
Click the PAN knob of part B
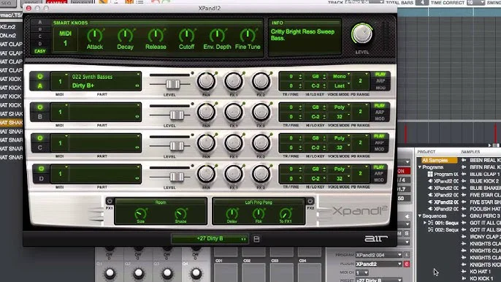pos(206,113)
